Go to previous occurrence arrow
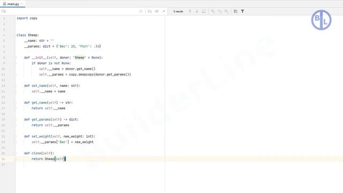This screenshot has width=343, height=193. tap(190, 11)
